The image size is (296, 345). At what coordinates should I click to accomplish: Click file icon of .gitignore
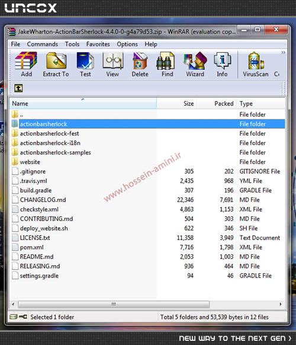point(15,171)
